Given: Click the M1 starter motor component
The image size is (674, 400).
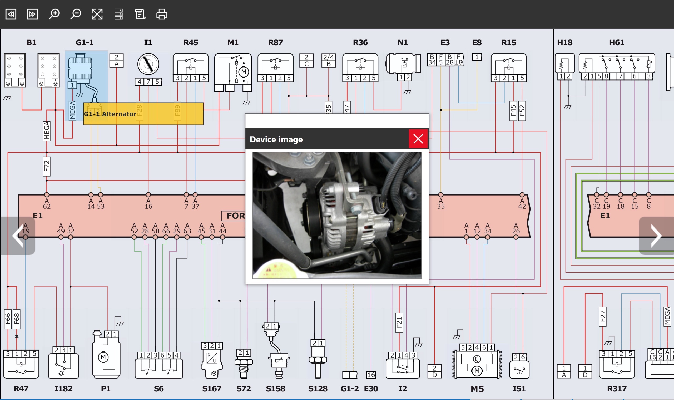Looking at the screenshot, I should [x=233, y=71].
